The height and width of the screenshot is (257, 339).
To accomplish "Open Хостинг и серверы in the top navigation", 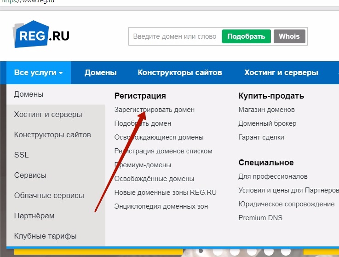I will [x=281, y=73].
